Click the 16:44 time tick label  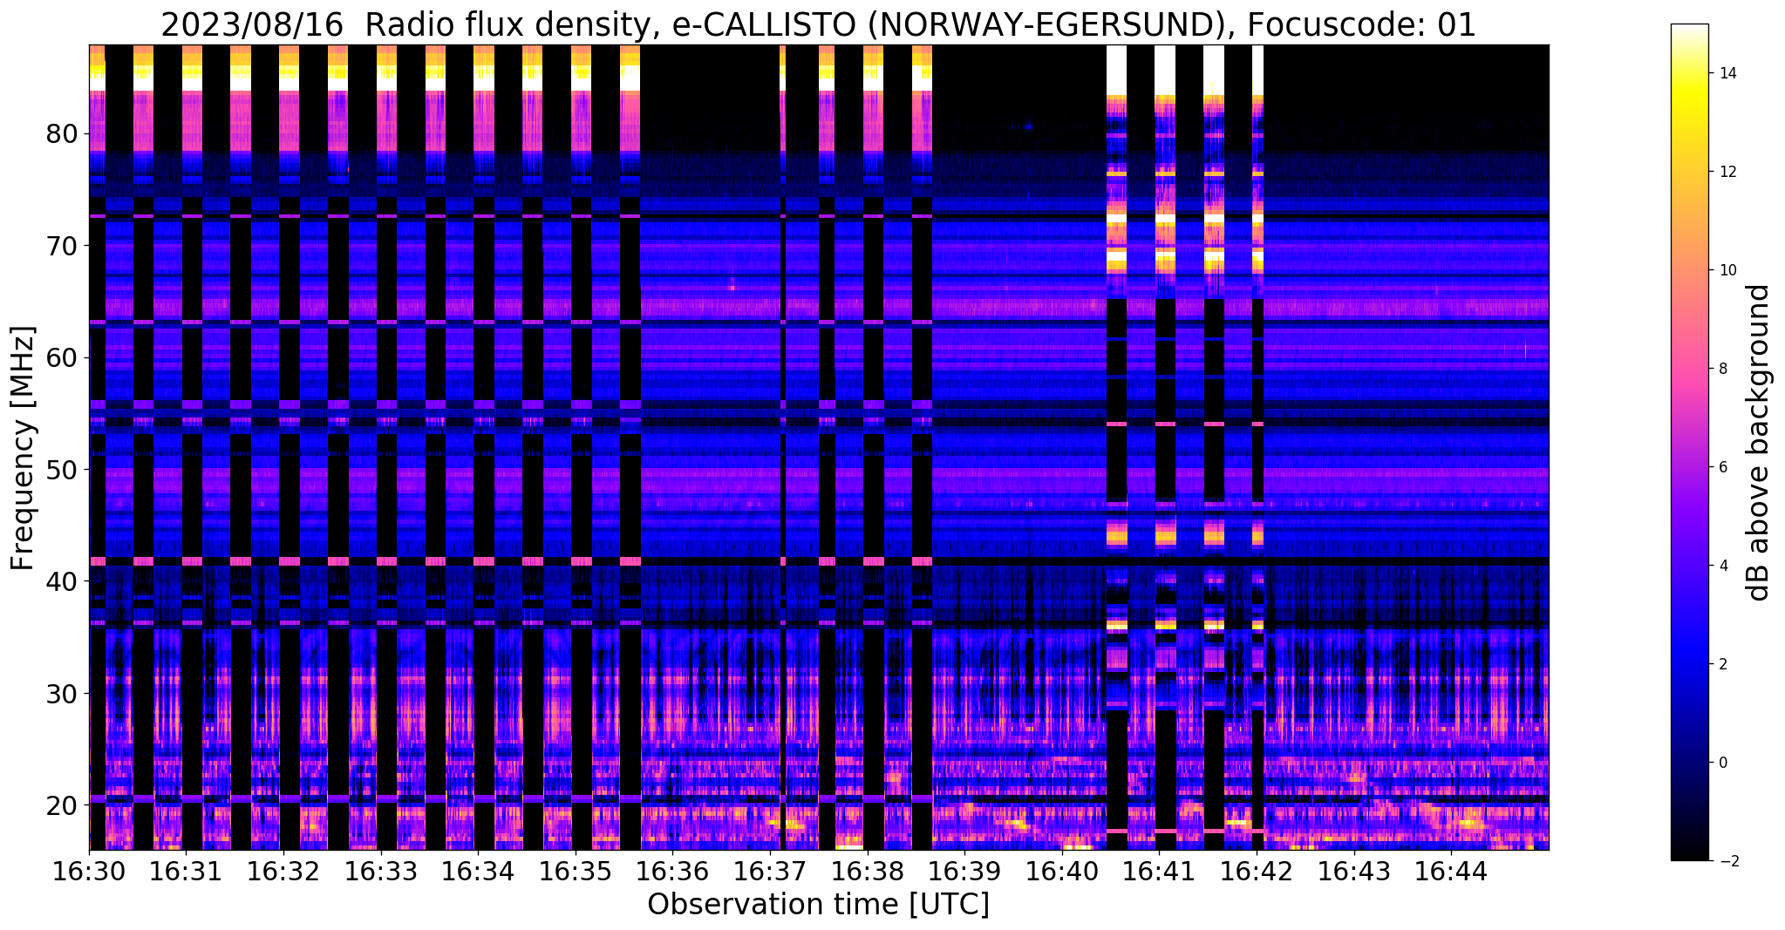(x=1451, y=871)
